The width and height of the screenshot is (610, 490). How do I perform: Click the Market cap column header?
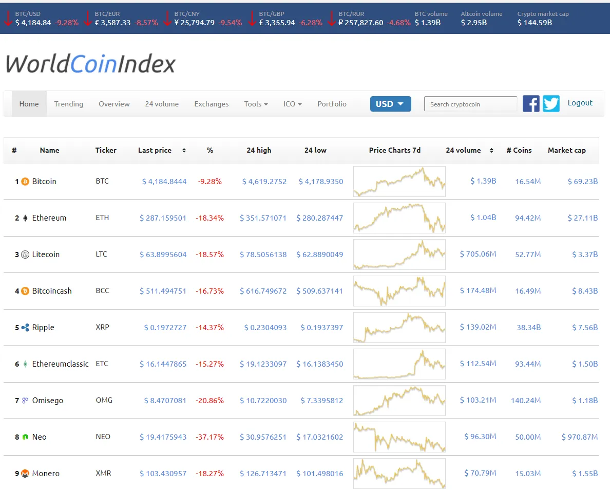tap(567, 150)
